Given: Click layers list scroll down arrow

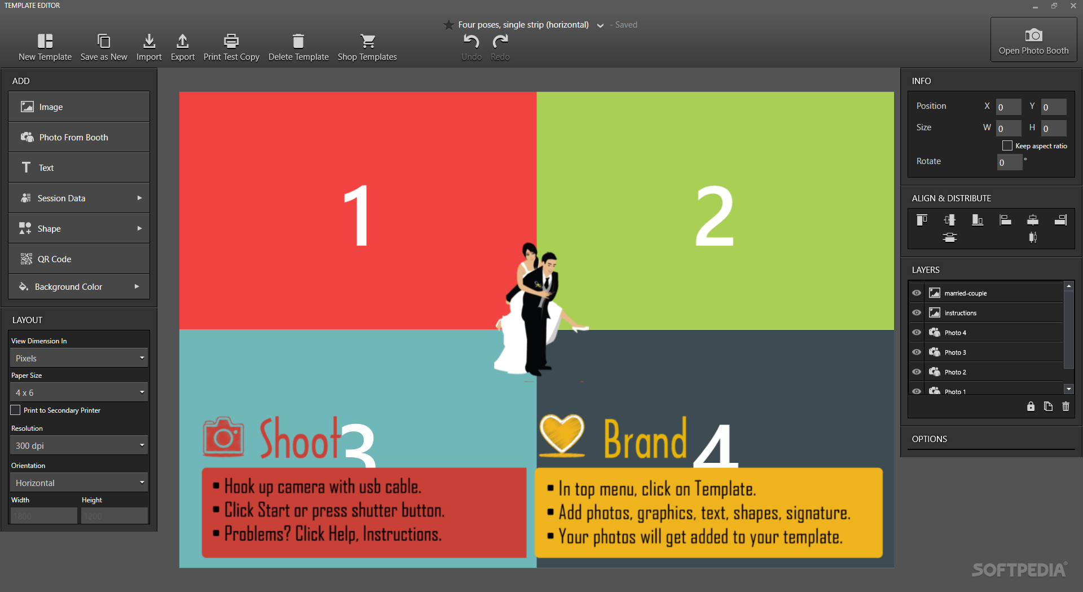Looking at the screenshot, I should click(x=1068, y=389).
